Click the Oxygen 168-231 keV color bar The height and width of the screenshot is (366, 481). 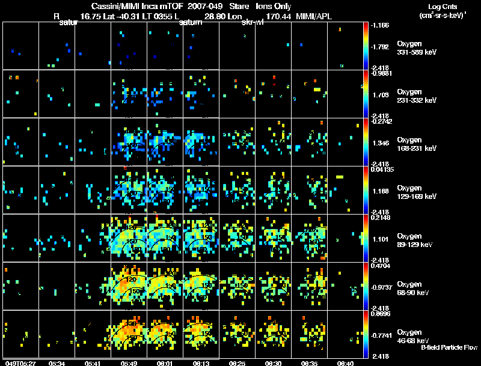(366, 142)
